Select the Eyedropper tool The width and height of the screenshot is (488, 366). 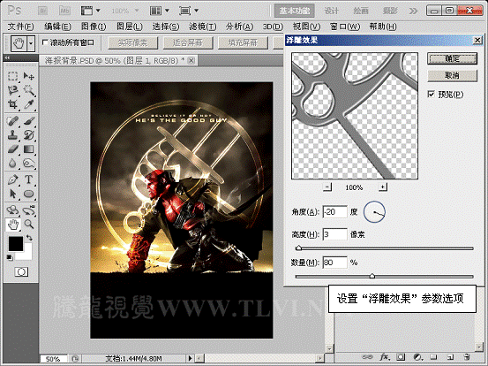(x=28, y=104)
